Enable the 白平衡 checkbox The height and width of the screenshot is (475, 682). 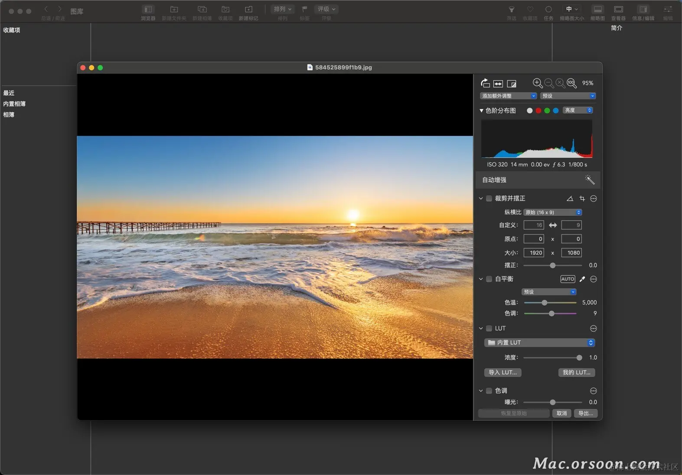[x=489, y=279]
